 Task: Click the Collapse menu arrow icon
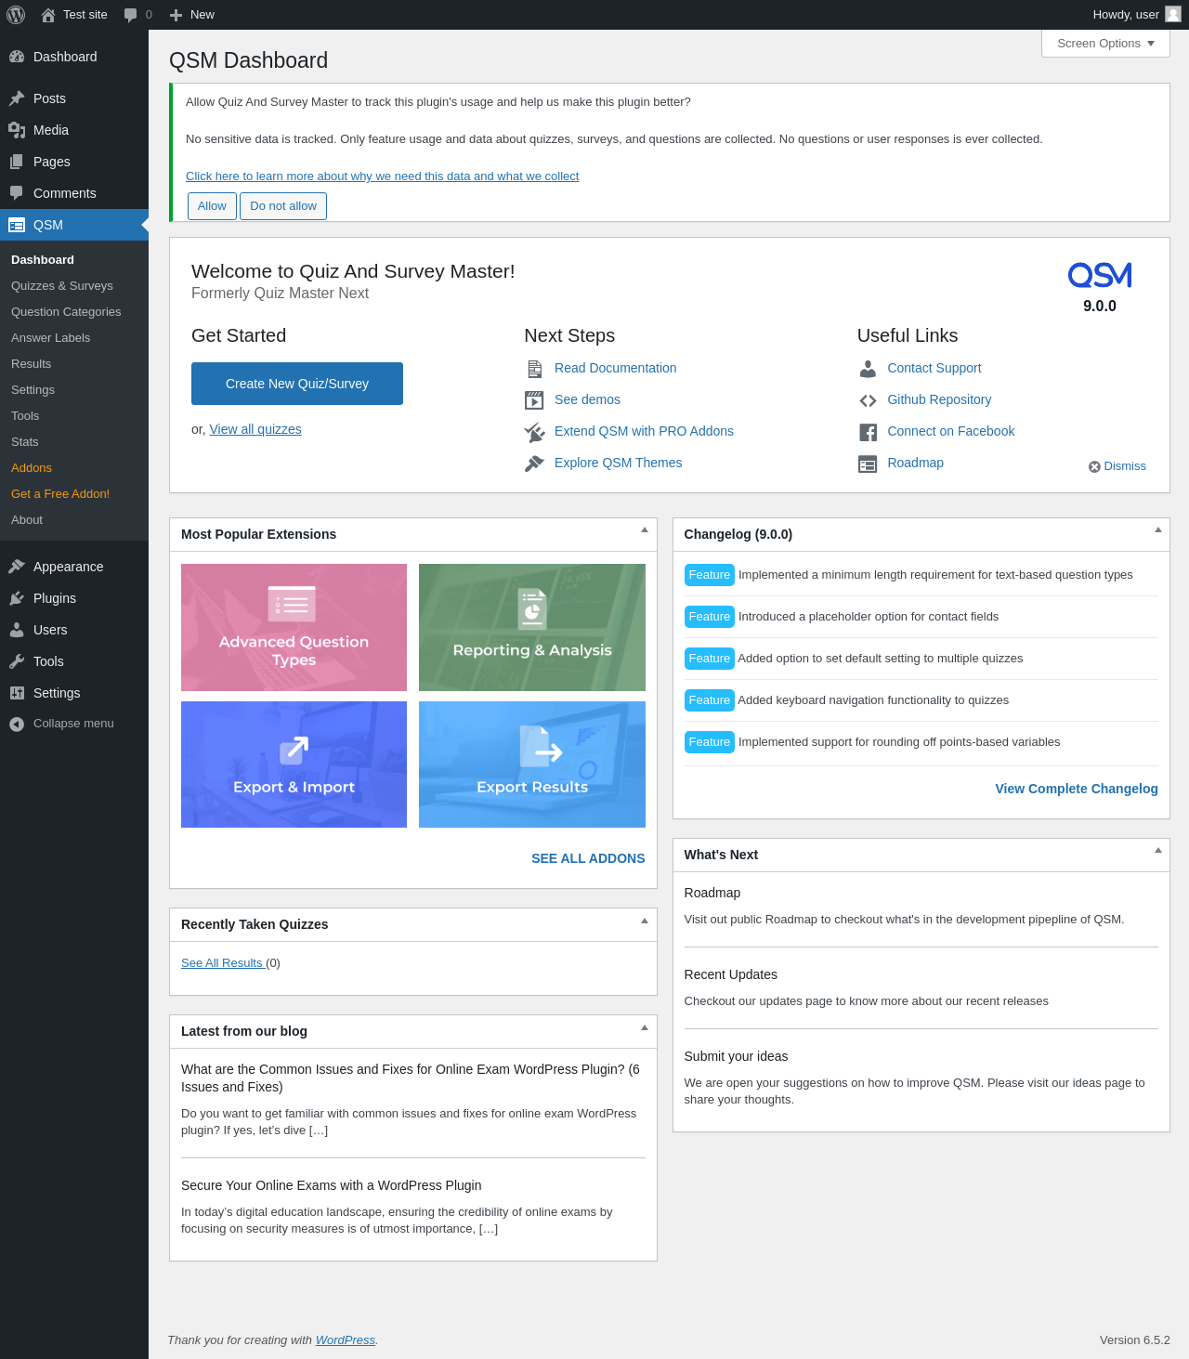tap(17, 724)
